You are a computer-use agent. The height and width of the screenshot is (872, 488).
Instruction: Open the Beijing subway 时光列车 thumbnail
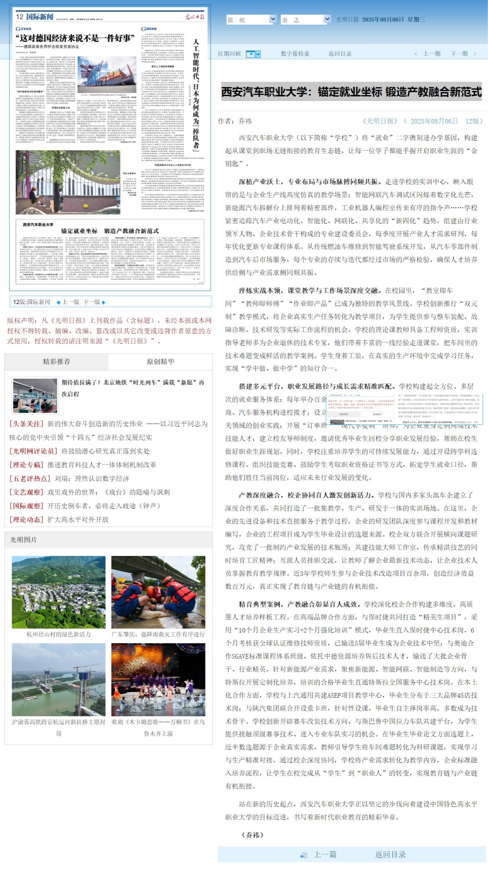[35, 395]
